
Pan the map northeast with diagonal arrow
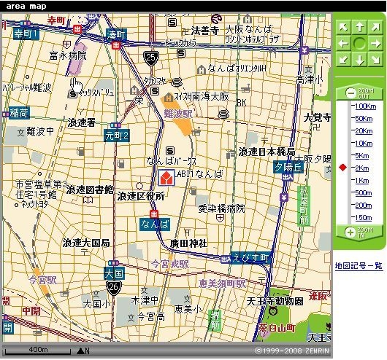coord(375,27)
